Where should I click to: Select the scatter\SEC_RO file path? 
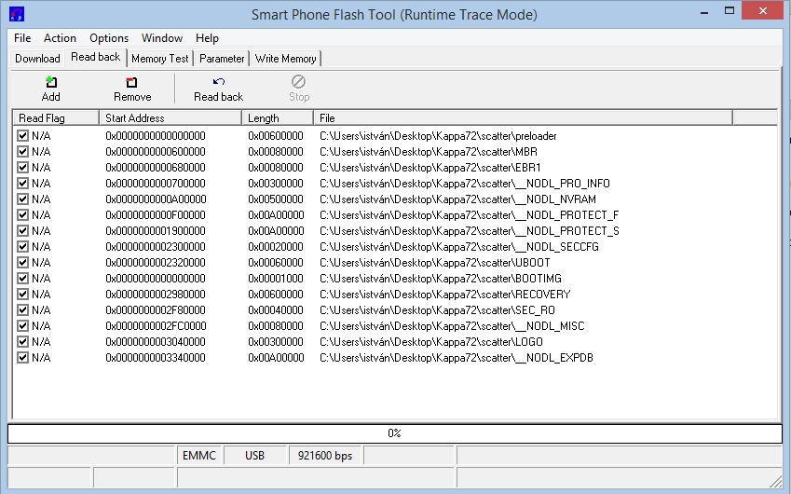(437, 309)
